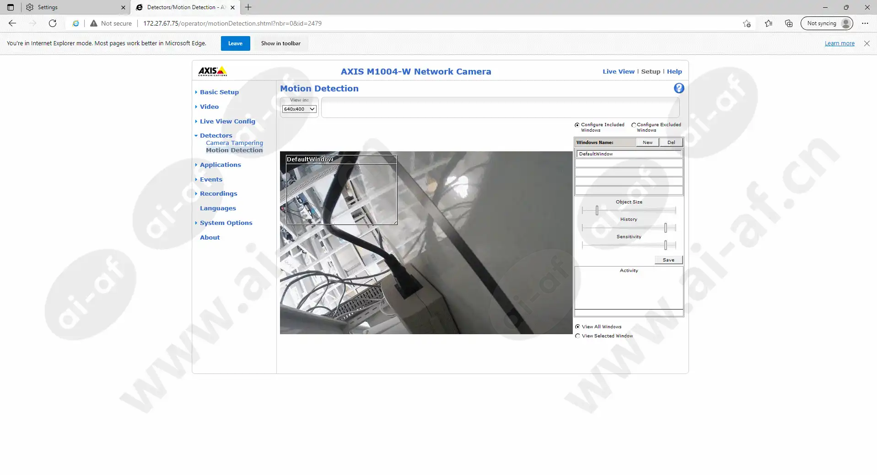
Task: Click the browser address bar URL
Action: (232, 23)
